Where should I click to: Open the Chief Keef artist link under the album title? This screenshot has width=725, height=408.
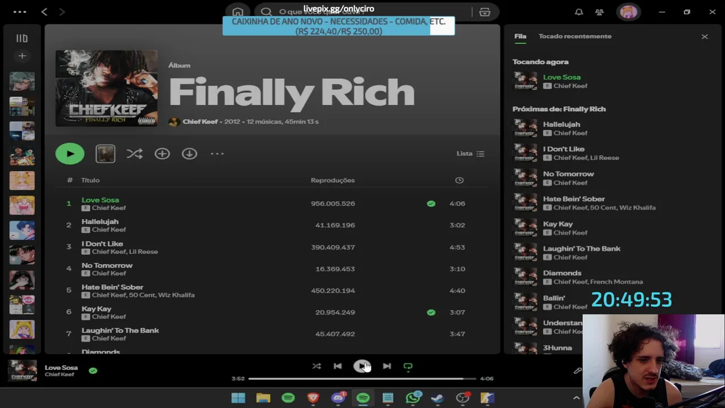pos(200,122)
